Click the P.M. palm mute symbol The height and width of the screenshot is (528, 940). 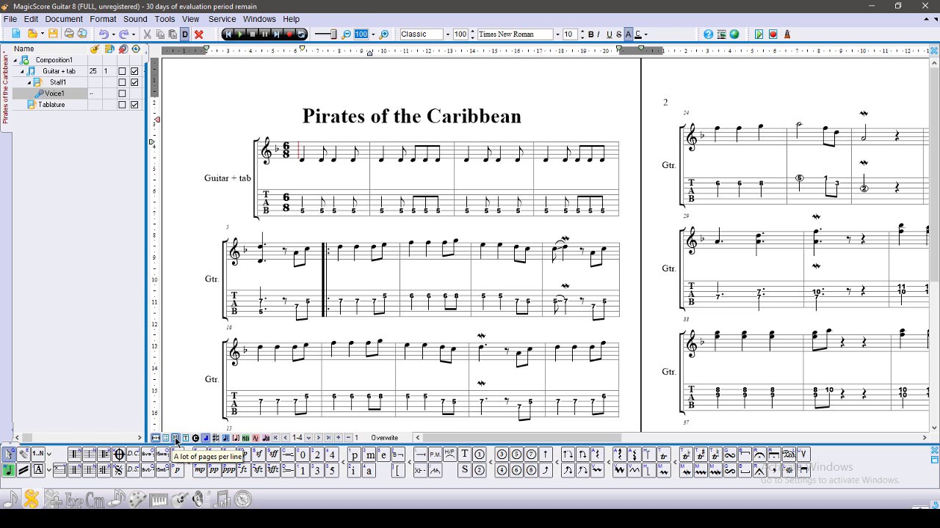coord(435,454)
